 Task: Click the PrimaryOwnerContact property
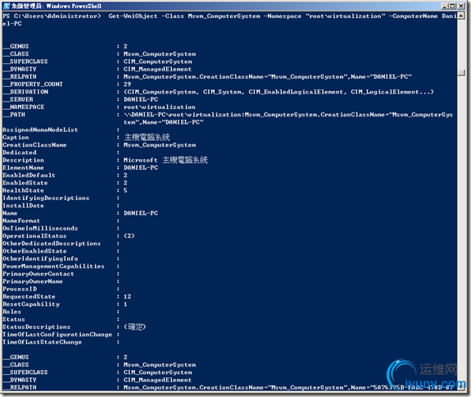38,274
